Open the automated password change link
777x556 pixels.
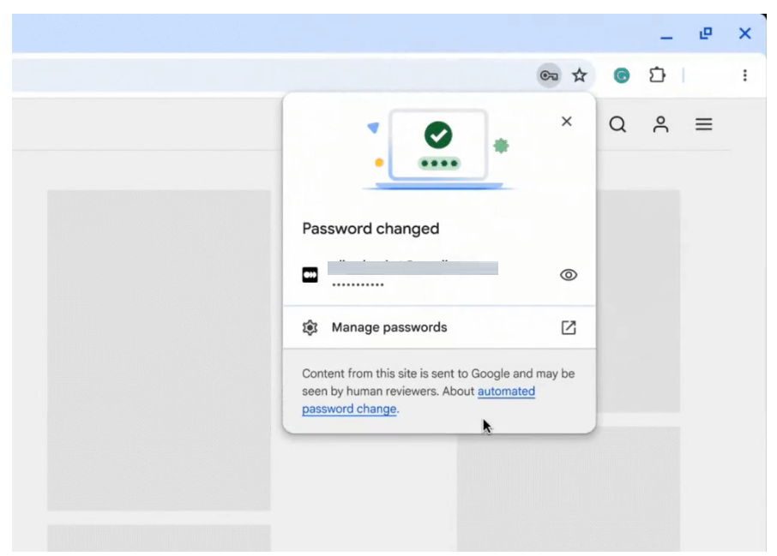tap(419, 400)
